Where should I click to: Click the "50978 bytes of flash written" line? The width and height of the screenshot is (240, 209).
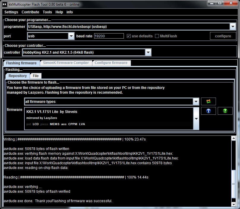[37, 149]
